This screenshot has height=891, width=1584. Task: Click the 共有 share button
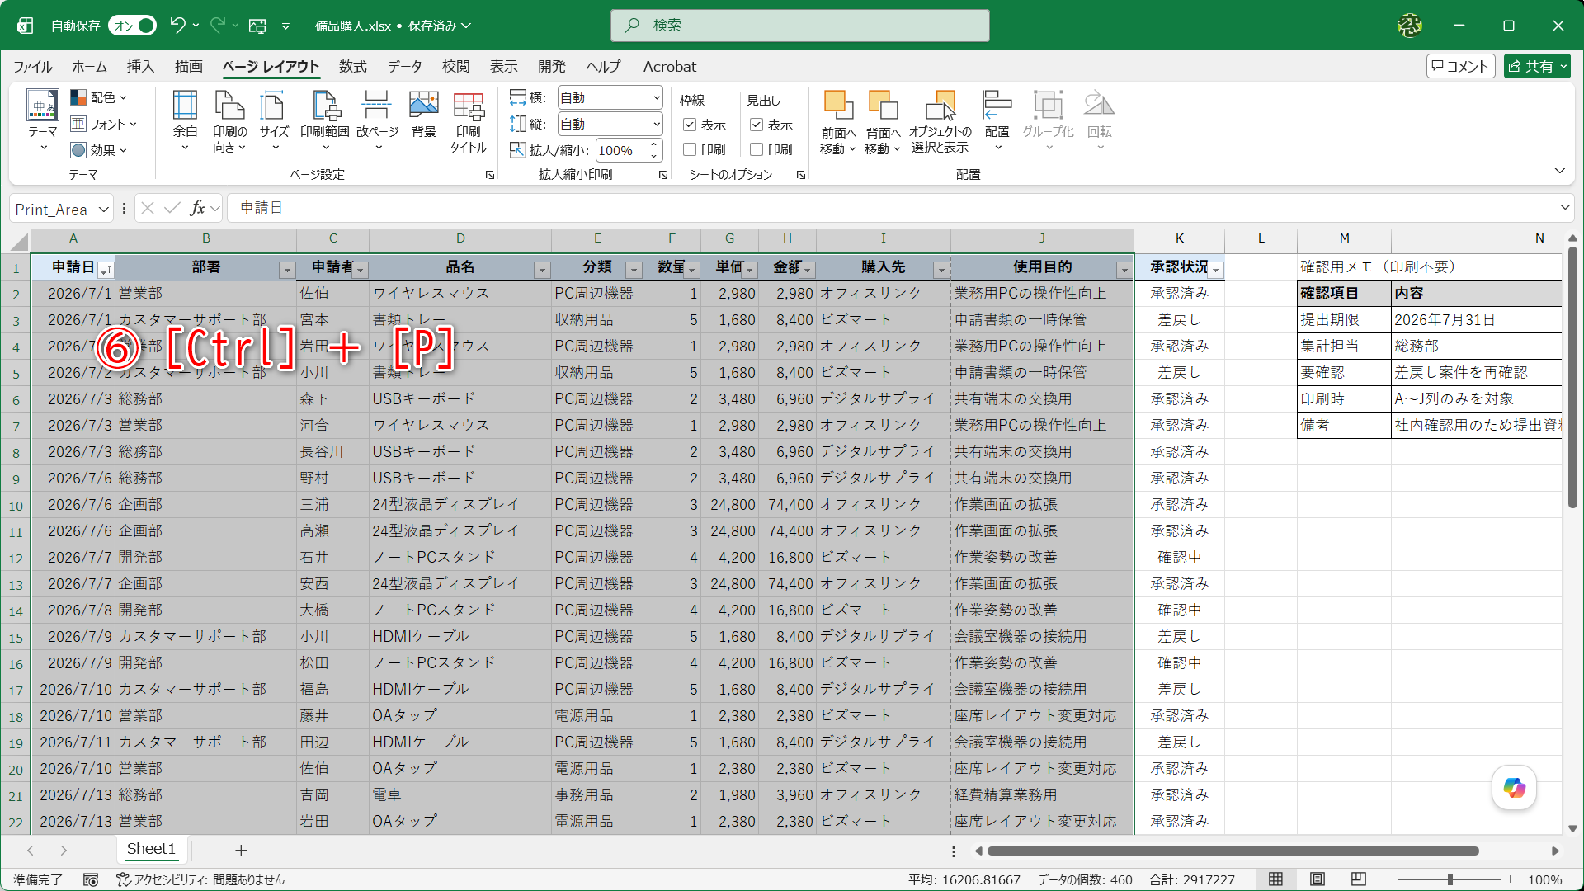(1537, 67)
